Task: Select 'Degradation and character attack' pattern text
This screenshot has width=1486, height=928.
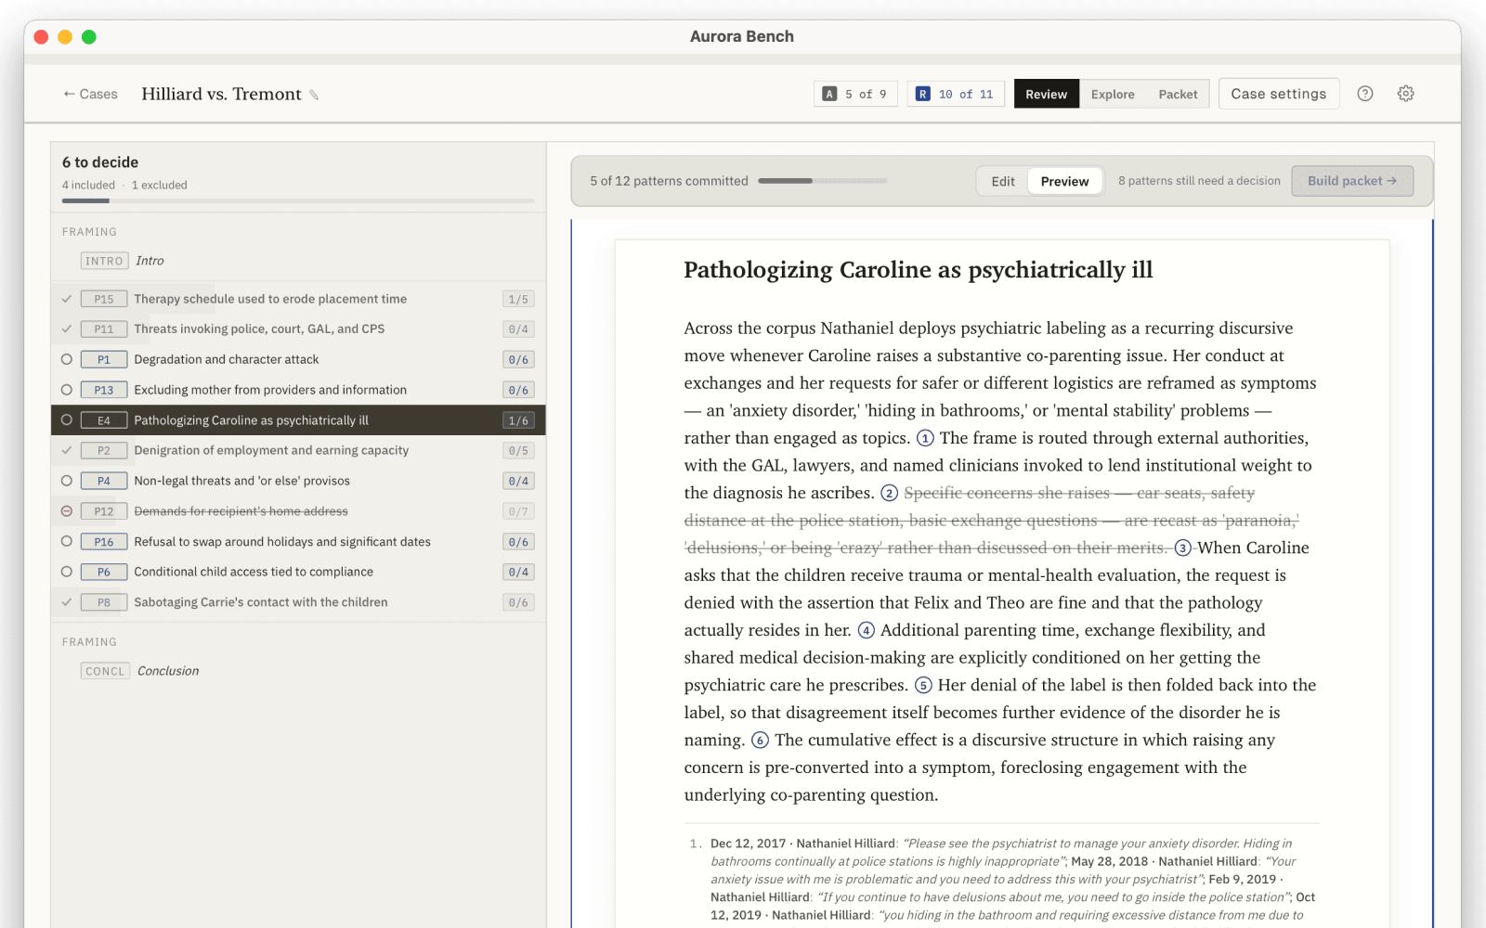Action: pos(226,359)
